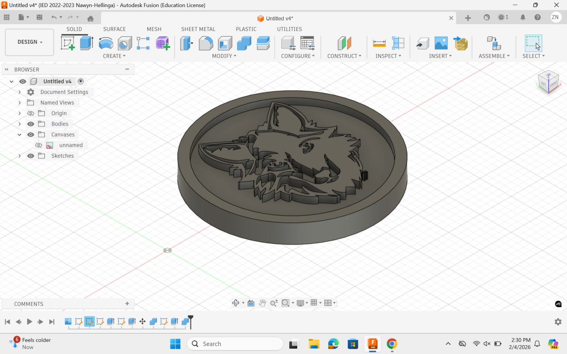Play the timeline
Screen dimensions: 567x354
[x=30, y=322]
